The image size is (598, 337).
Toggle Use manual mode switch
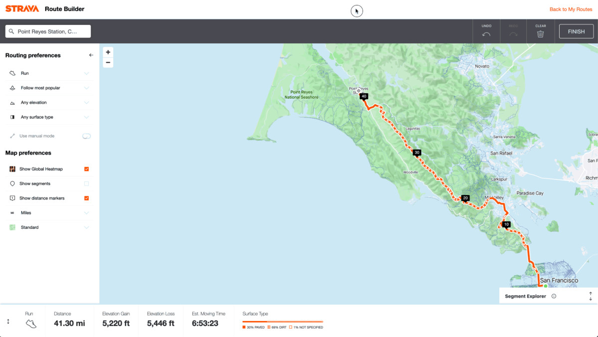tap(87, 136)
